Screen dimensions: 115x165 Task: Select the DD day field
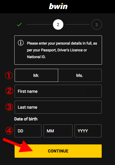28,131
